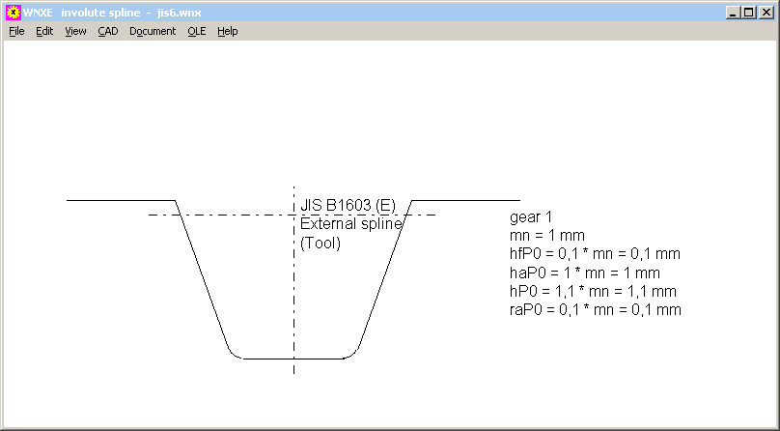Open the CAD menu
Screen dimensions: 780x431
[108, 31]
